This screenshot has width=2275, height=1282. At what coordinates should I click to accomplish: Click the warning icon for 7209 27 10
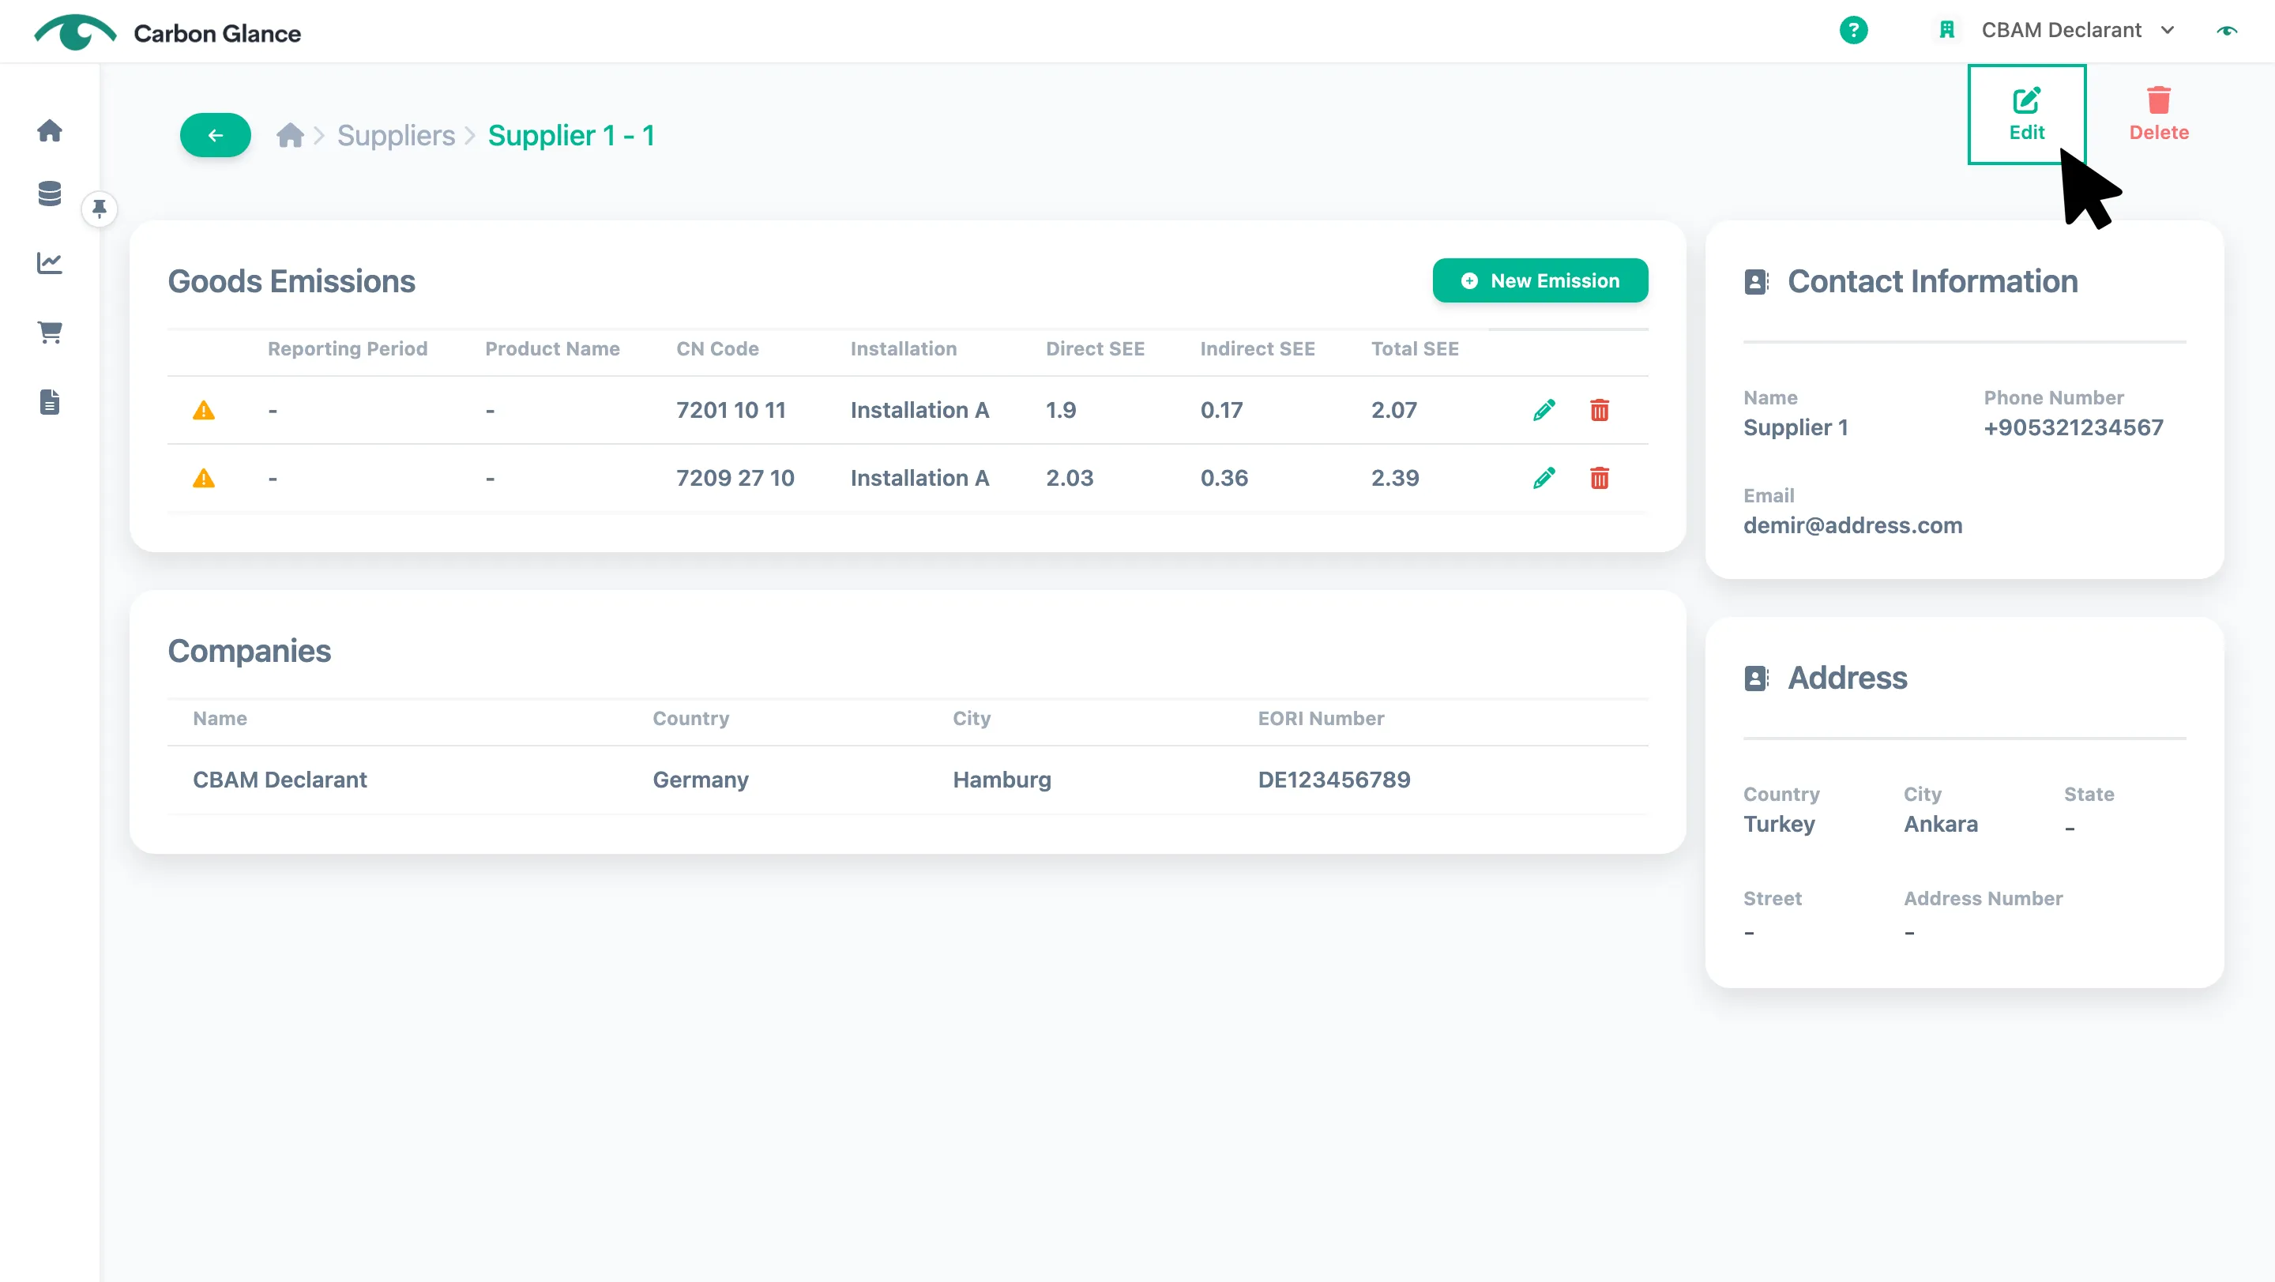click(204, 478)
